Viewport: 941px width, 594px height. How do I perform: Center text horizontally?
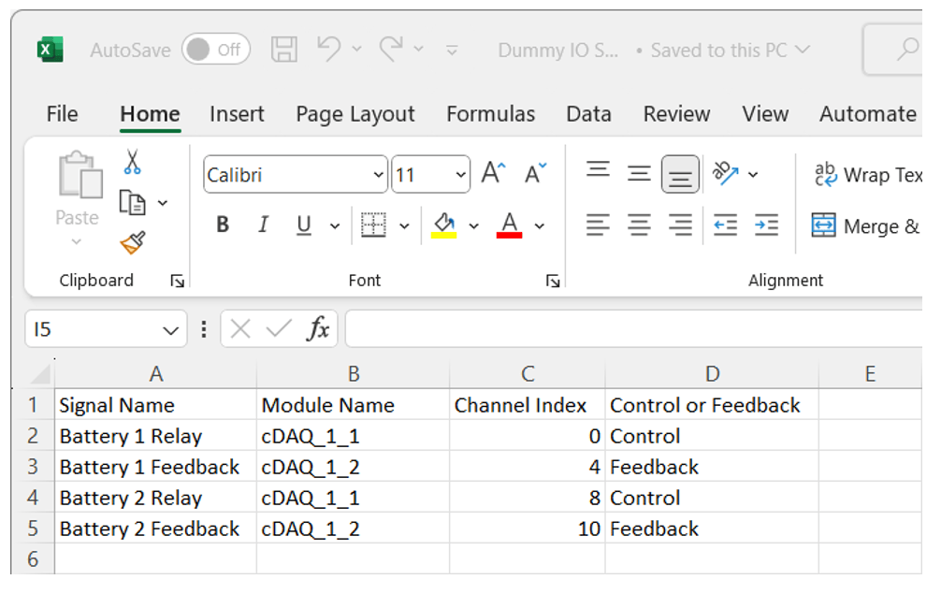pos(639,225)
